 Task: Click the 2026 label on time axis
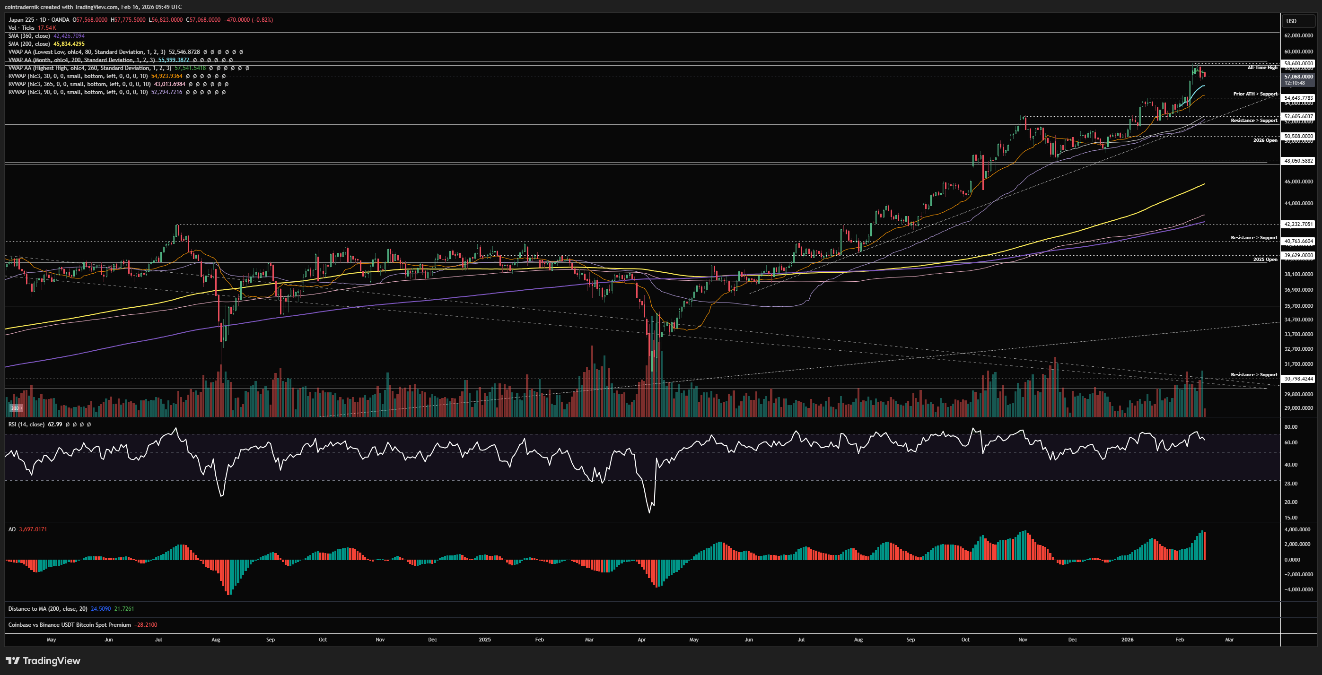[x=1127, y=640]
